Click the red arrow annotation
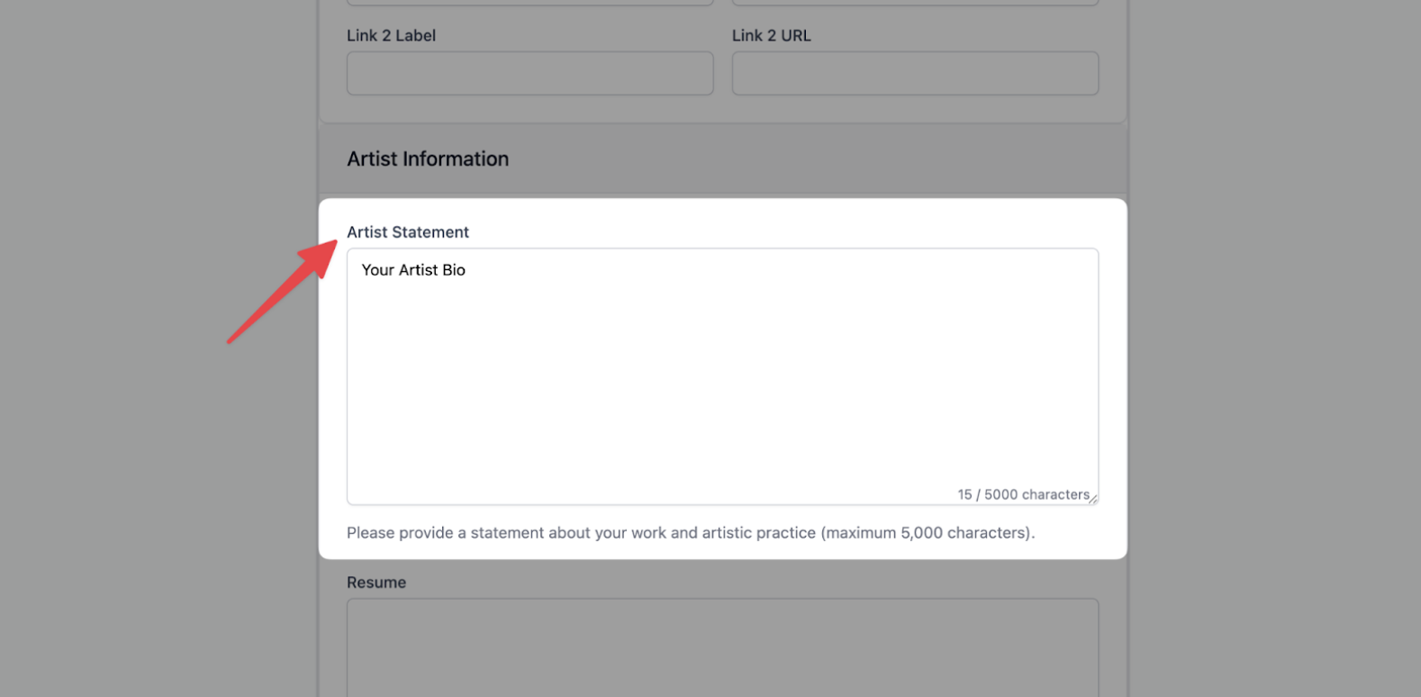Screen dimensions: 1421x697 pyautogui.click(x=281, y=292)
